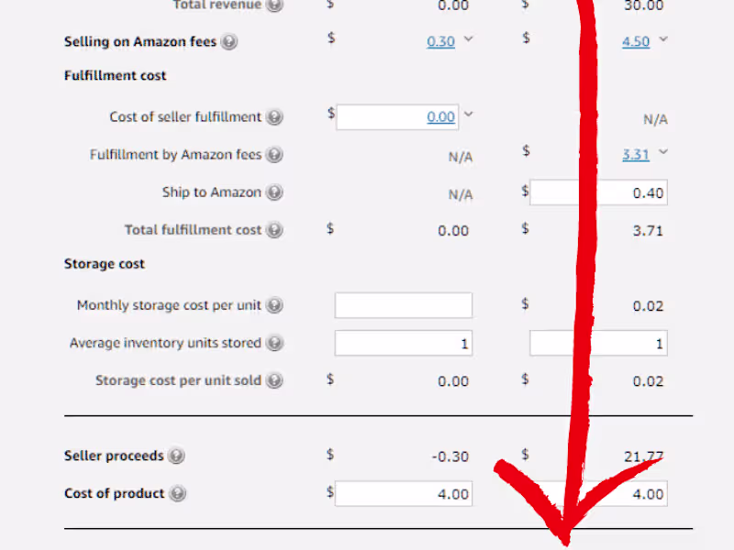Viewport: 734px width, 550px height.
Task: Open the 4.50 selling fees link
Action: tap(636, 42)
